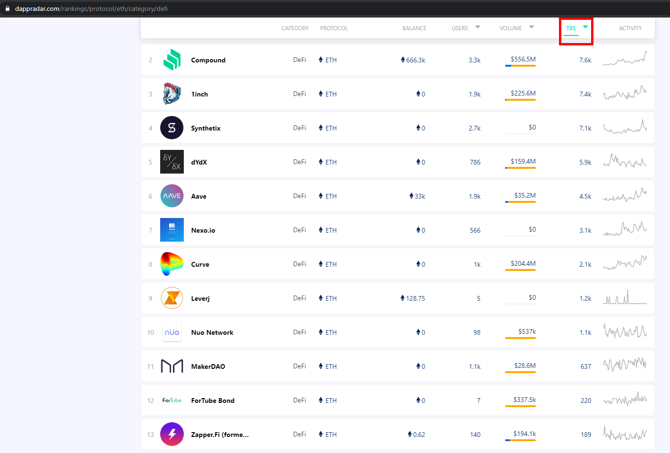The image size is (670, 453).
Task: Select the Category column header
Action: (295, 28)
